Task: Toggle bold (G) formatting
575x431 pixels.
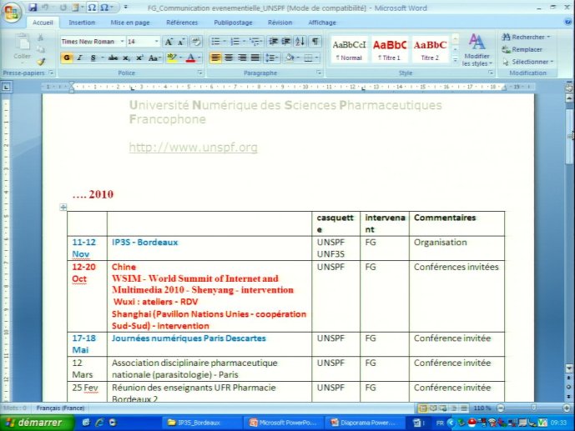Action: 67,58
